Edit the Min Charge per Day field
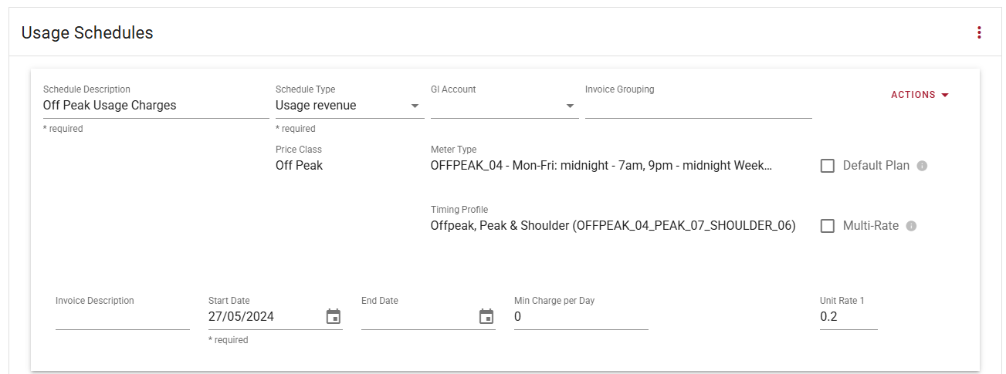Screen dimensions: 1006x374 pyautogui.click(x=581, y=317)
